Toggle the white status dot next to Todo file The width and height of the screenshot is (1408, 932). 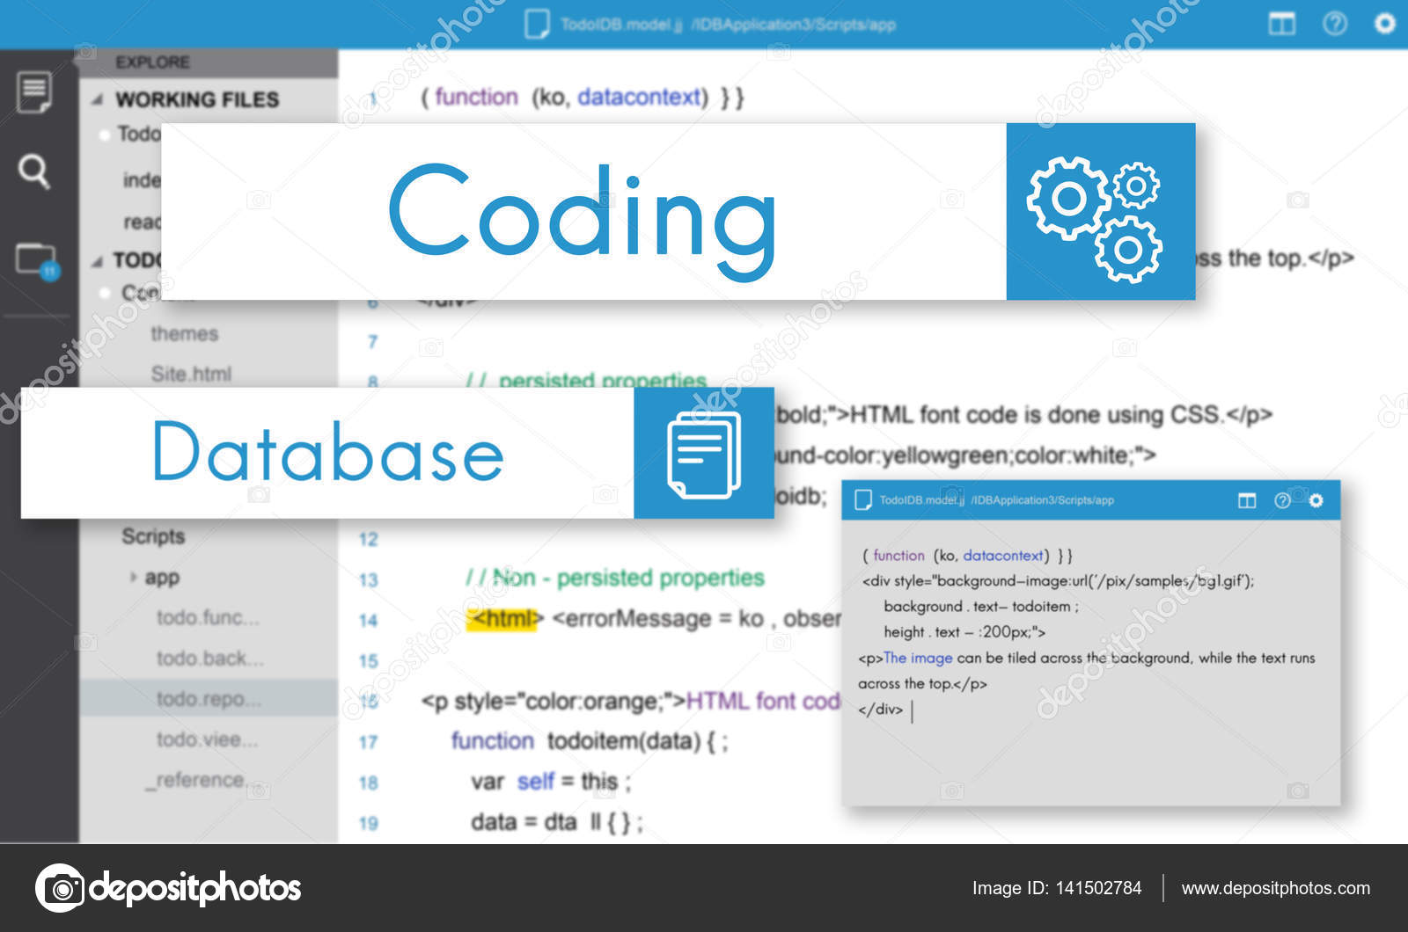point(106,134)
